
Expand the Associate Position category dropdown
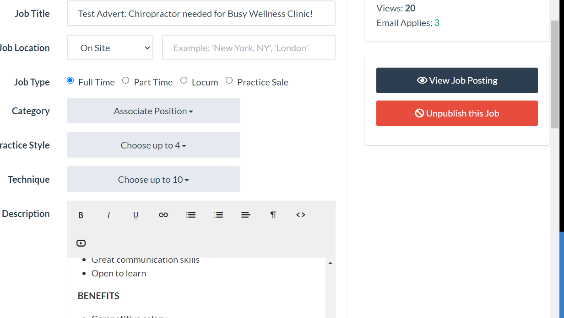(x=153, y=111)
